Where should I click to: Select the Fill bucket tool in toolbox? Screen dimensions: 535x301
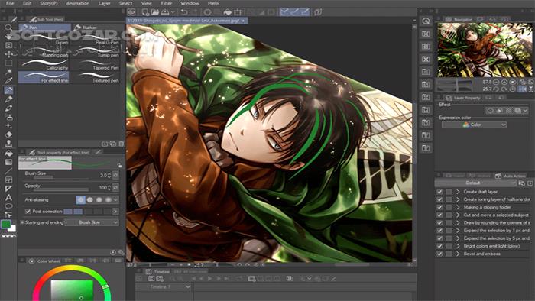click(x=8, y=153)
